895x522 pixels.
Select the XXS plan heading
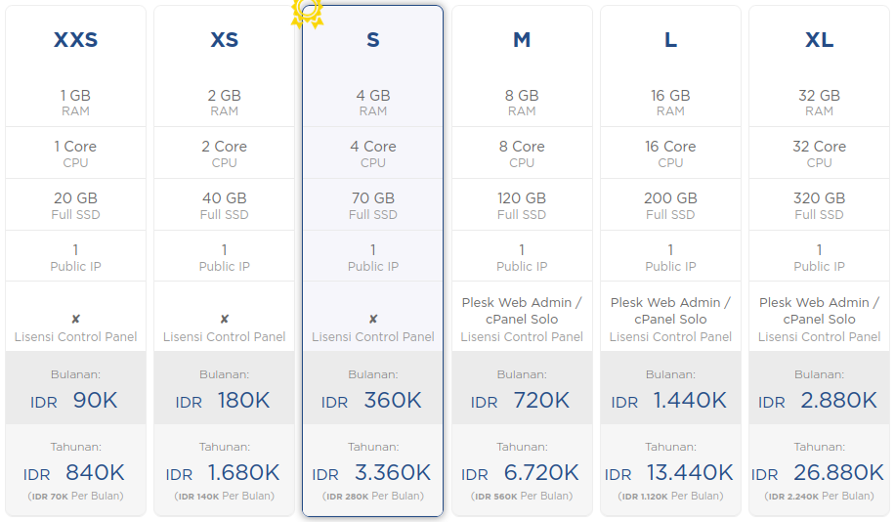75,40
